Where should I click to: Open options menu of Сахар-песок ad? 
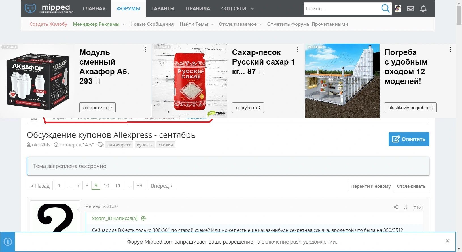[298, 50]
